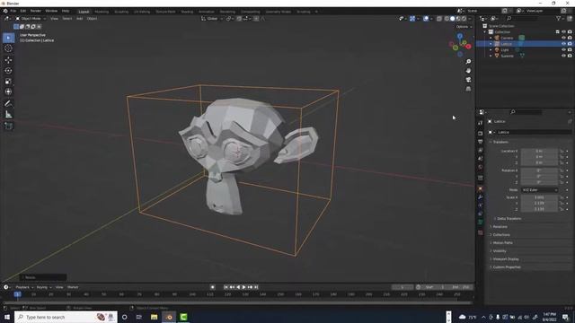
Task: Expand the Custom Properties panel
Action: pos(506,267)
